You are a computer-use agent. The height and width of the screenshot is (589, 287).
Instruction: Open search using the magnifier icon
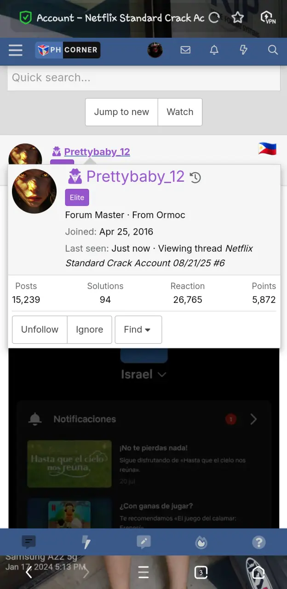click(x=273, y=50)
